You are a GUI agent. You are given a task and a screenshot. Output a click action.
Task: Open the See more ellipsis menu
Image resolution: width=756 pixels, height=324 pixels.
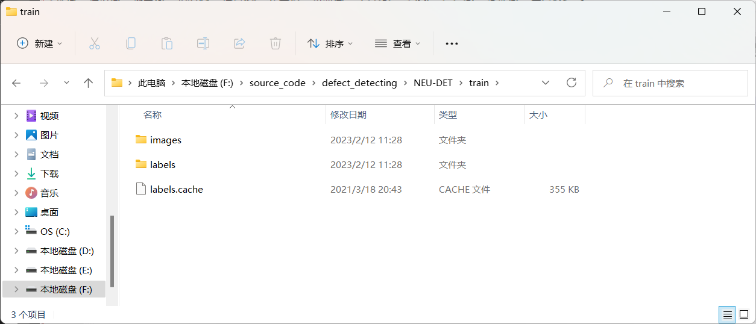click(x=452, y=43)
